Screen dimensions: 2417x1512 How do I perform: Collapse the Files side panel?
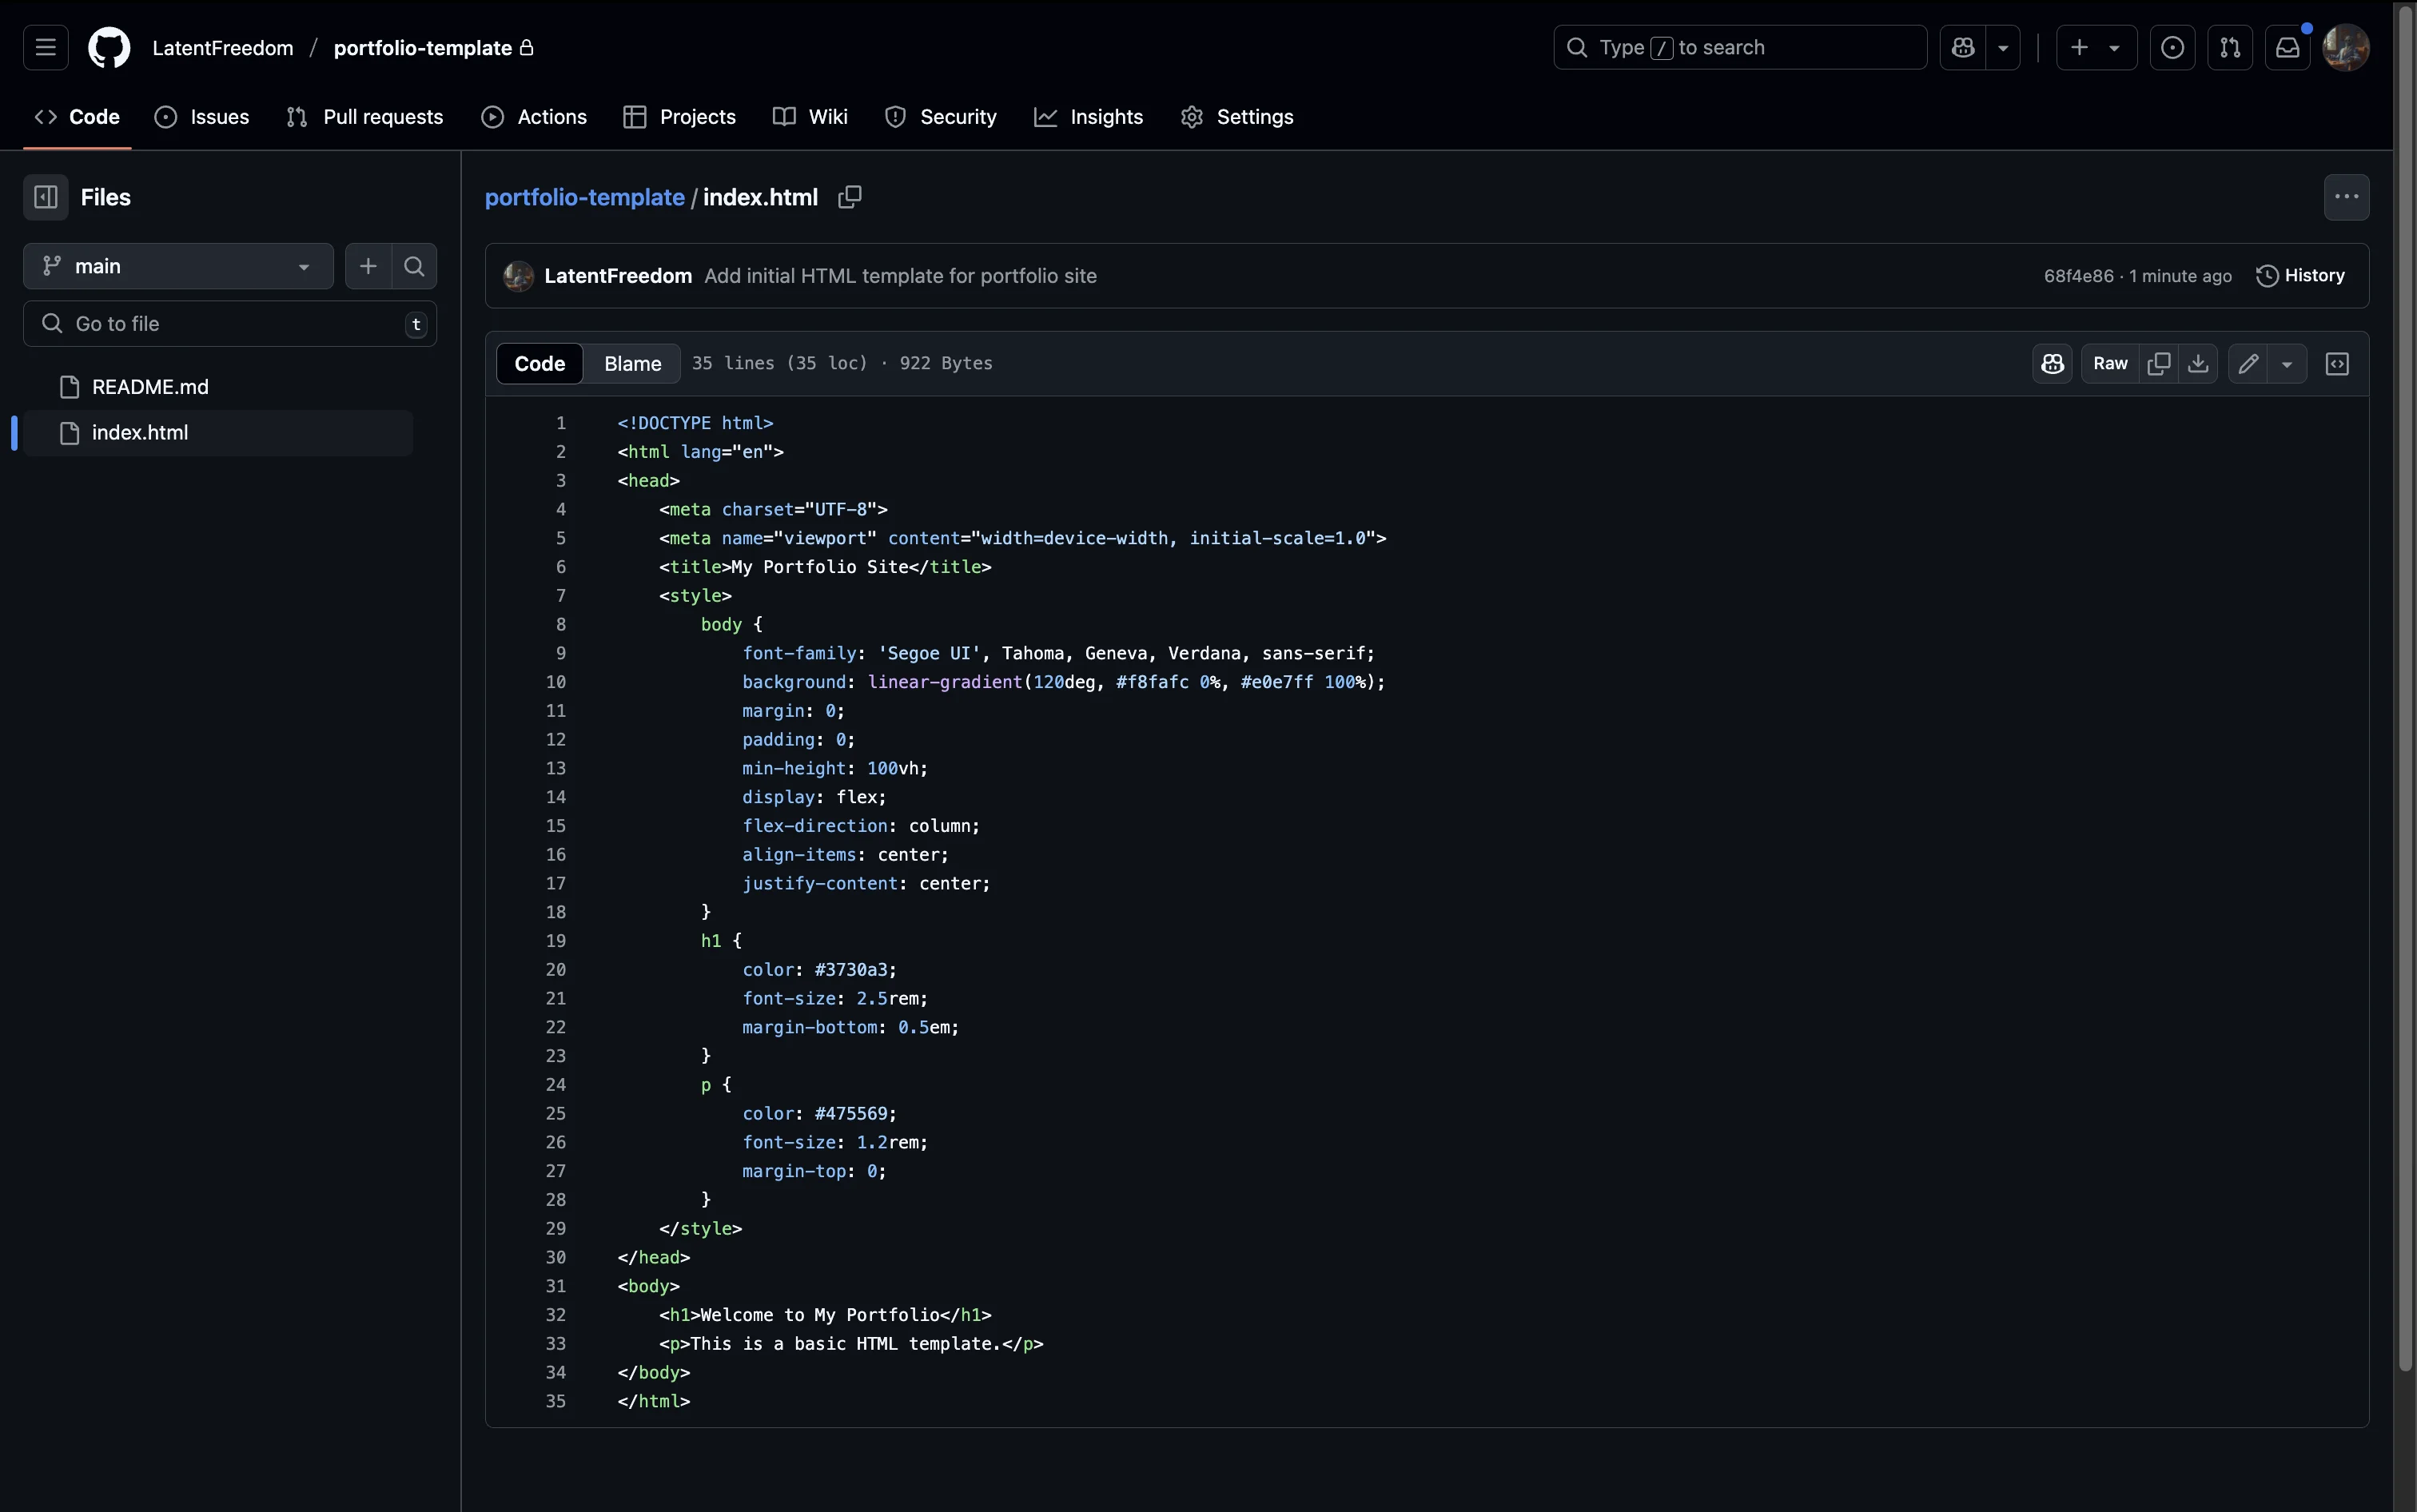46,197
